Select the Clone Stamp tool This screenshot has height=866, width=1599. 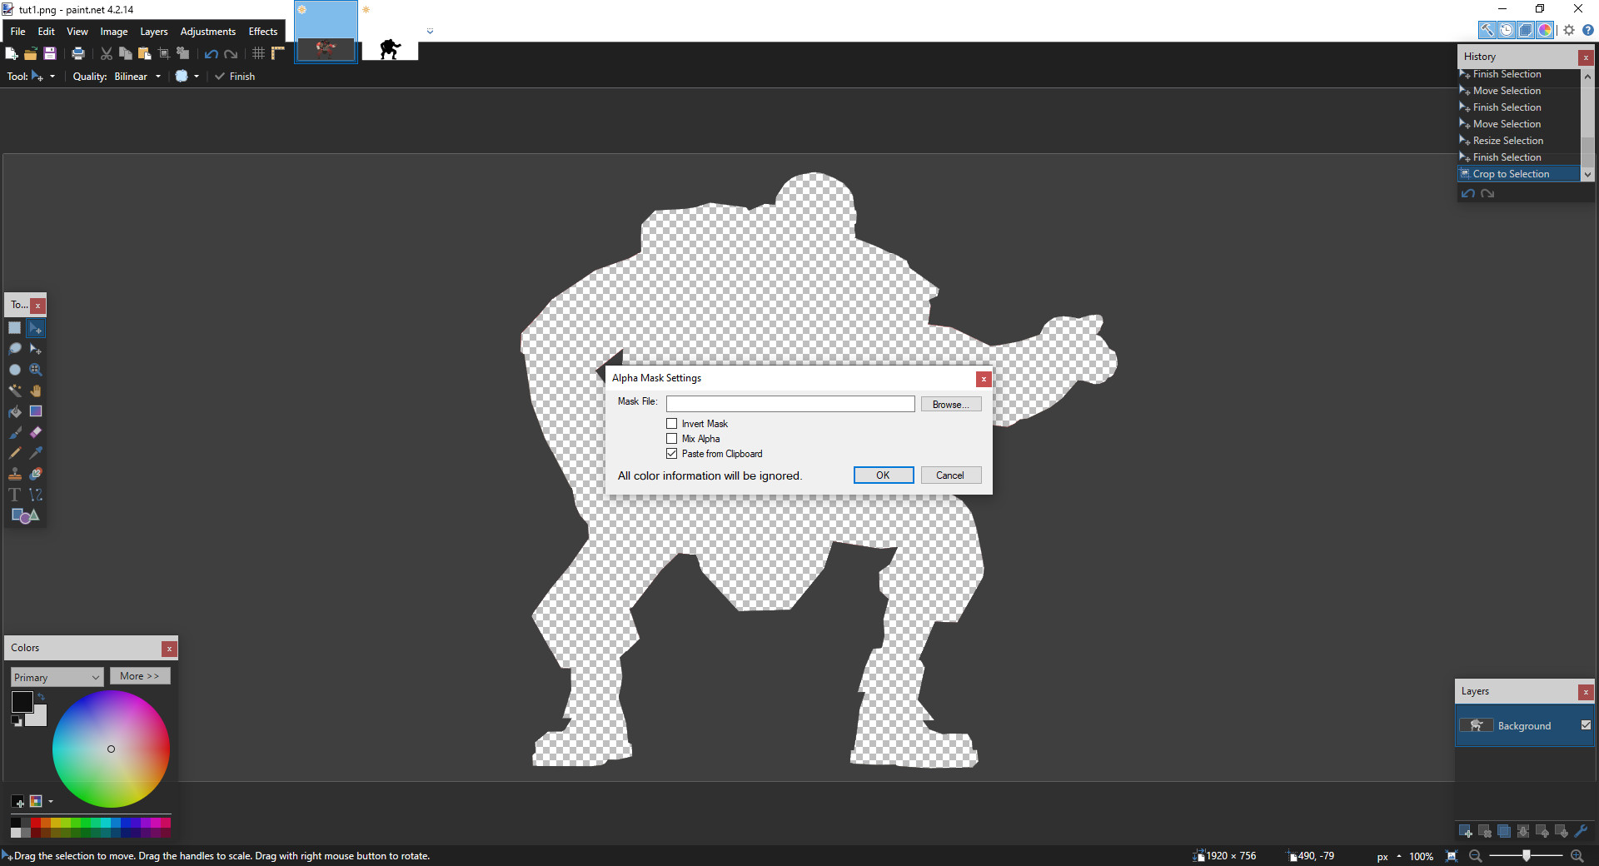click(15, 474)
